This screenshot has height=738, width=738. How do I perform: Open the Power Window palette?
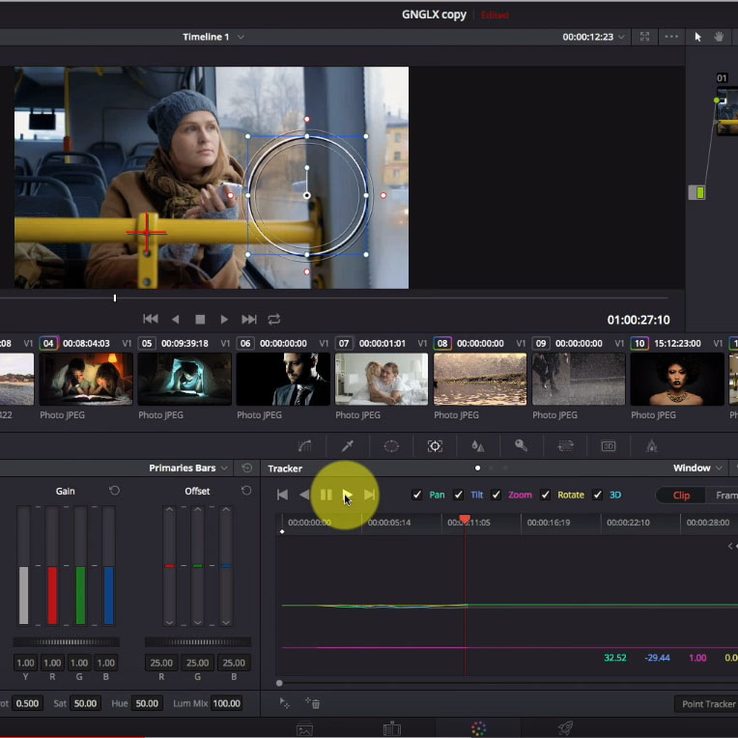coord(391,445)
